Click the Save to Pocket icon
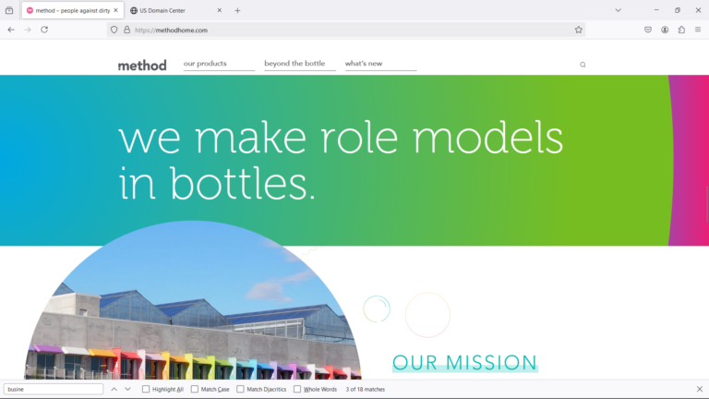 [648, 30]
